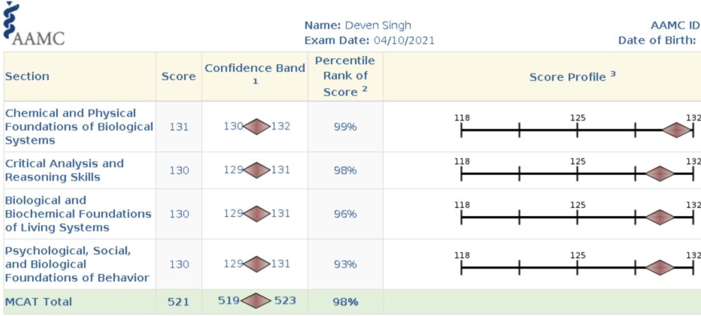Click the Score Profile column header
The height and width of the screenshot is (316, 701).
pos(572,77)
